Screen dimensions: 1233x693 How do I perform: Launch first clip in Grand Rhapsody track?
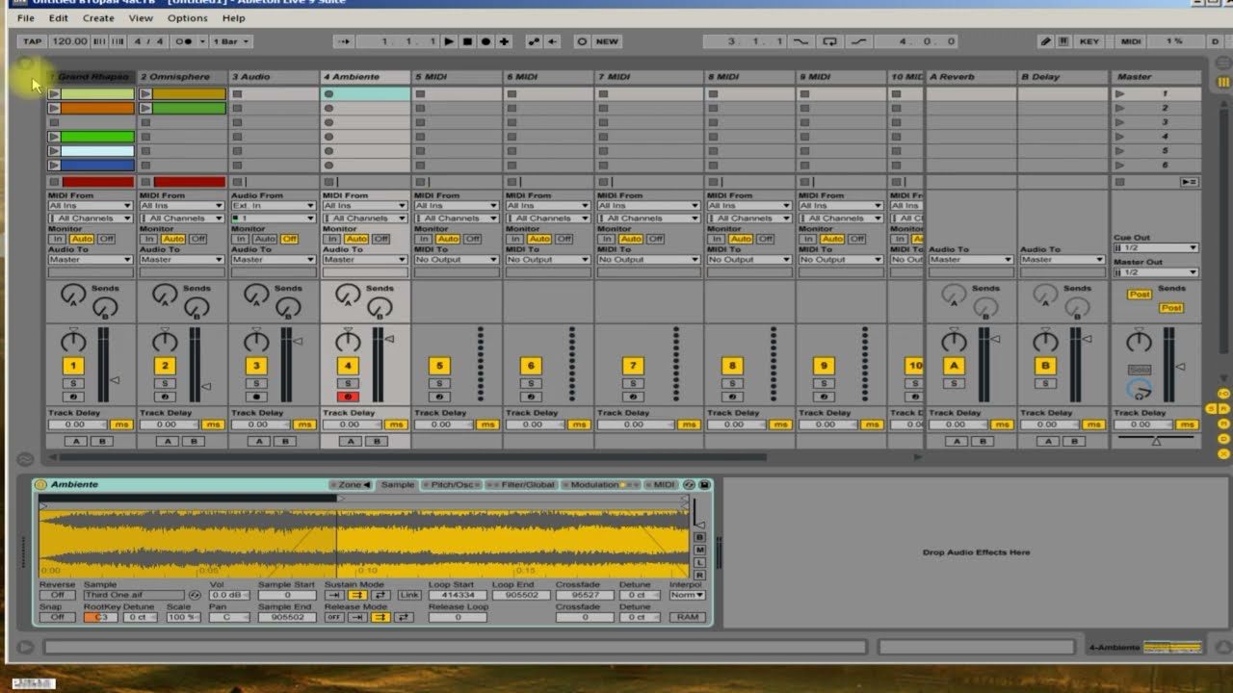coord(54,94)
